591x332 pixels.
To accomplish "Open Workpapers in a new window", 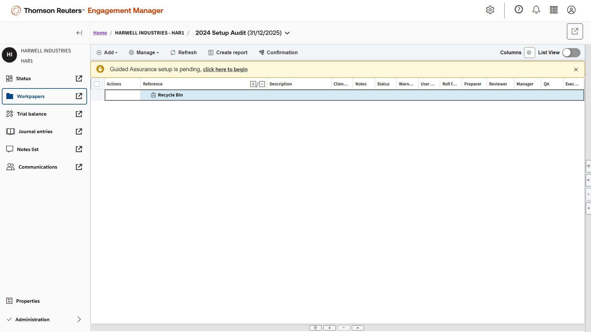I will tap(79, 96).
